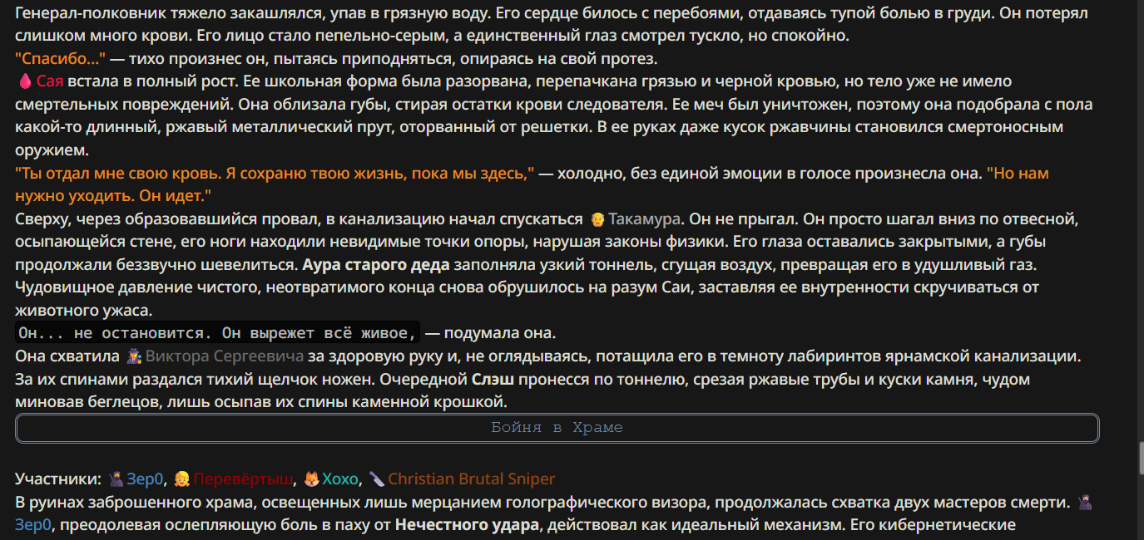Screen dimensions: 1144x540
Task: Click the ninja emoji at the end of the temple ruins line
Action: click(1085, 502)
